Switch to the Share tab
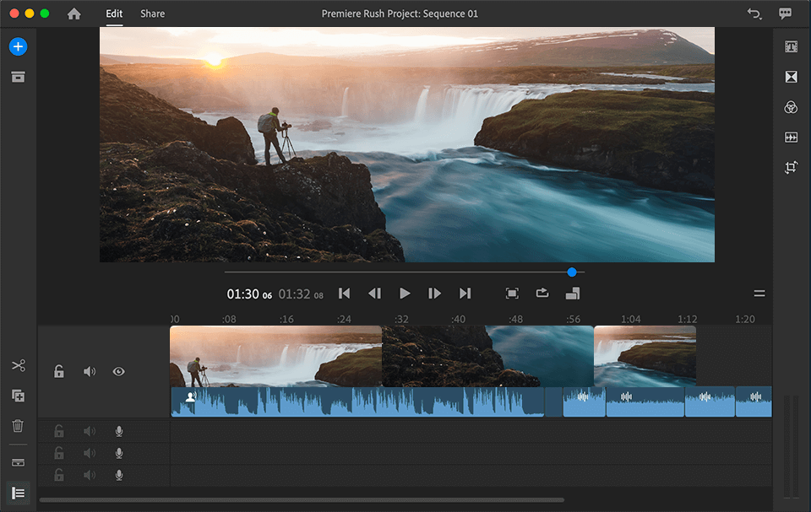This screenshot has width=811, height=512. point(153,13)
